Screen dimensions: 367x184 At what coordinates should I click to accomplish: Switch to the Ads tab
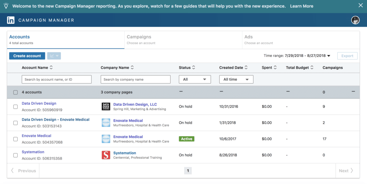pos(301,40)
